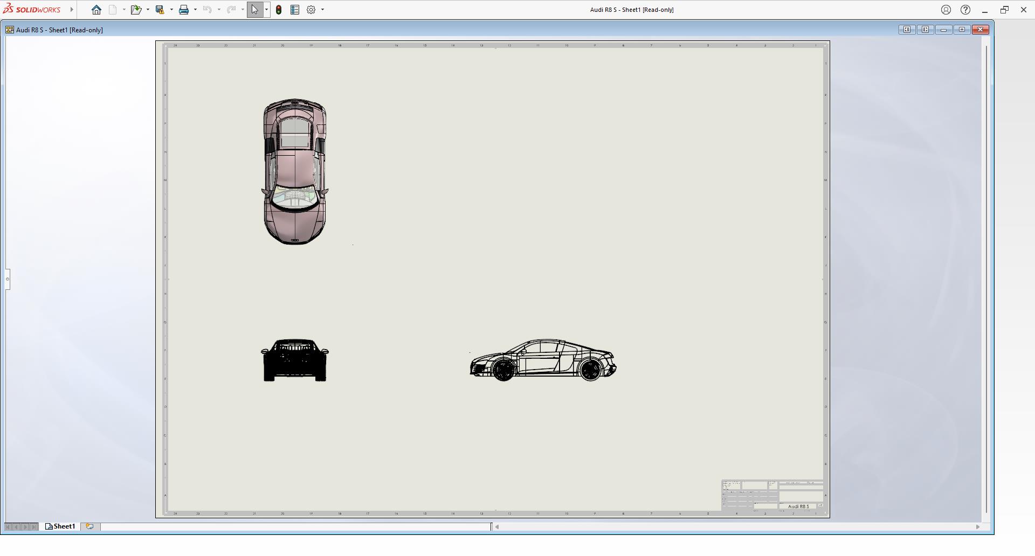Expand the Print dropdown arrow
The width and height of the screenshot is (1035, 556).
pyautogui.click(x=195, y=10)
